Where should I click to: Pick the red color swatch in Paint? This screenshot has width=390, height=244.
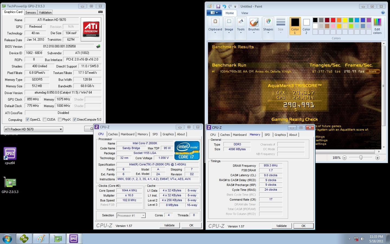point(333,20)
